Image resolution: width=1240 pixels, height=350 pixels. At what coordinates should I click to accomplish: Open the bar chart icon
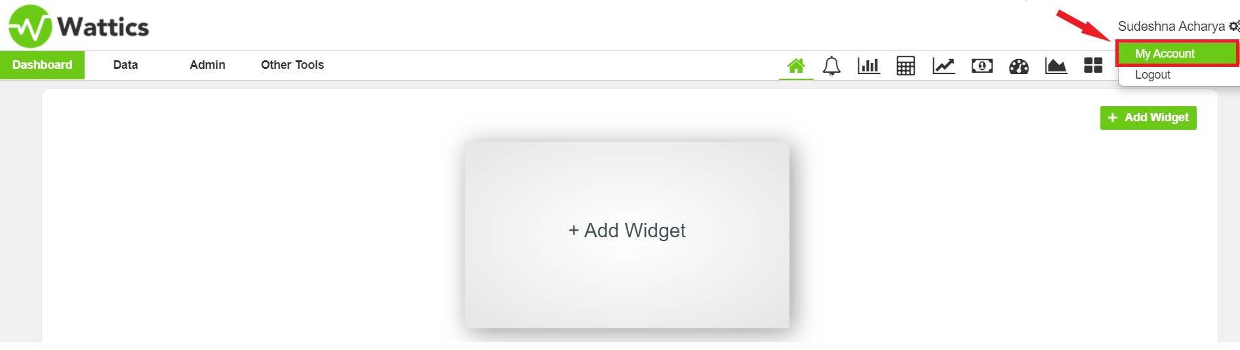pos(868,66)
